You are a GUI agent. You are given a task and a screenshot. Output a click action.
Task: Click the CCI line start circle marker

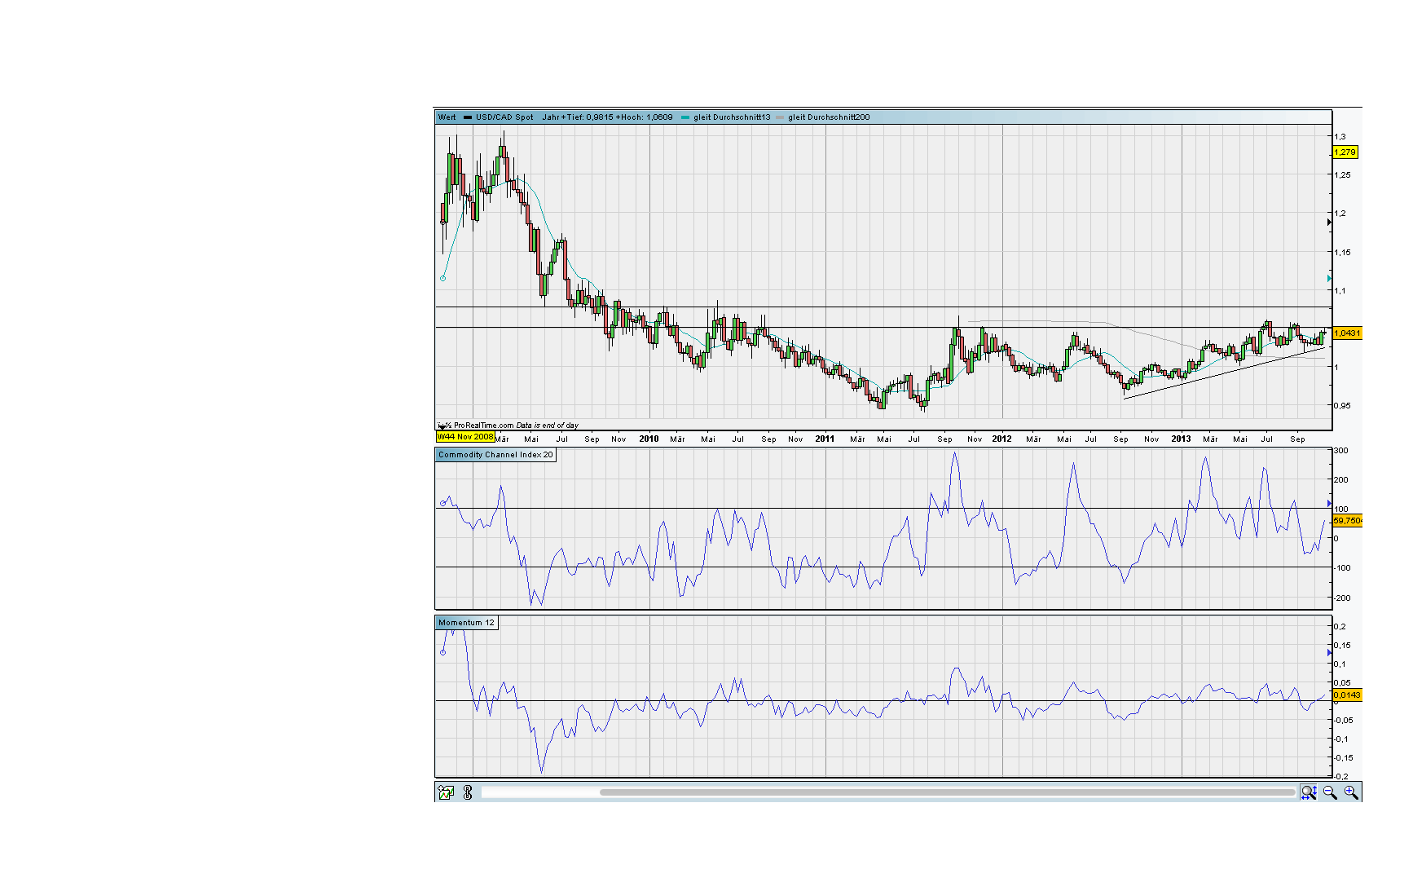point(443,504)
